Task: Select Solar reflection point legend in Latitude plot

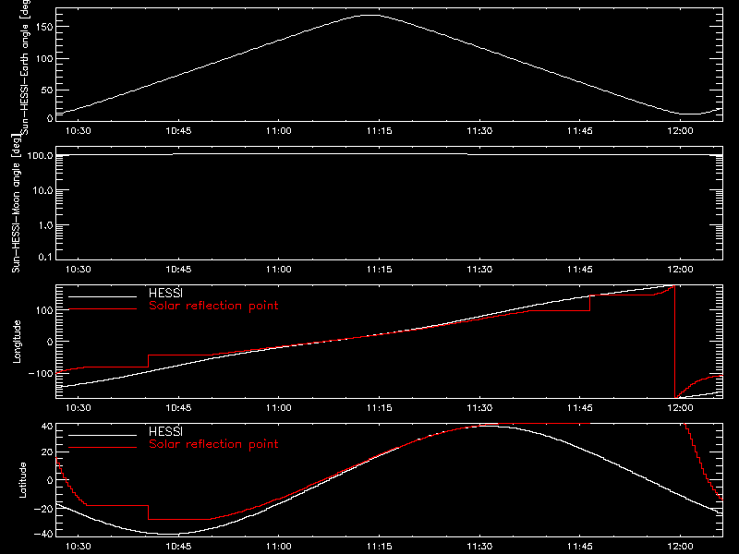Action: (x=213, y=444)
